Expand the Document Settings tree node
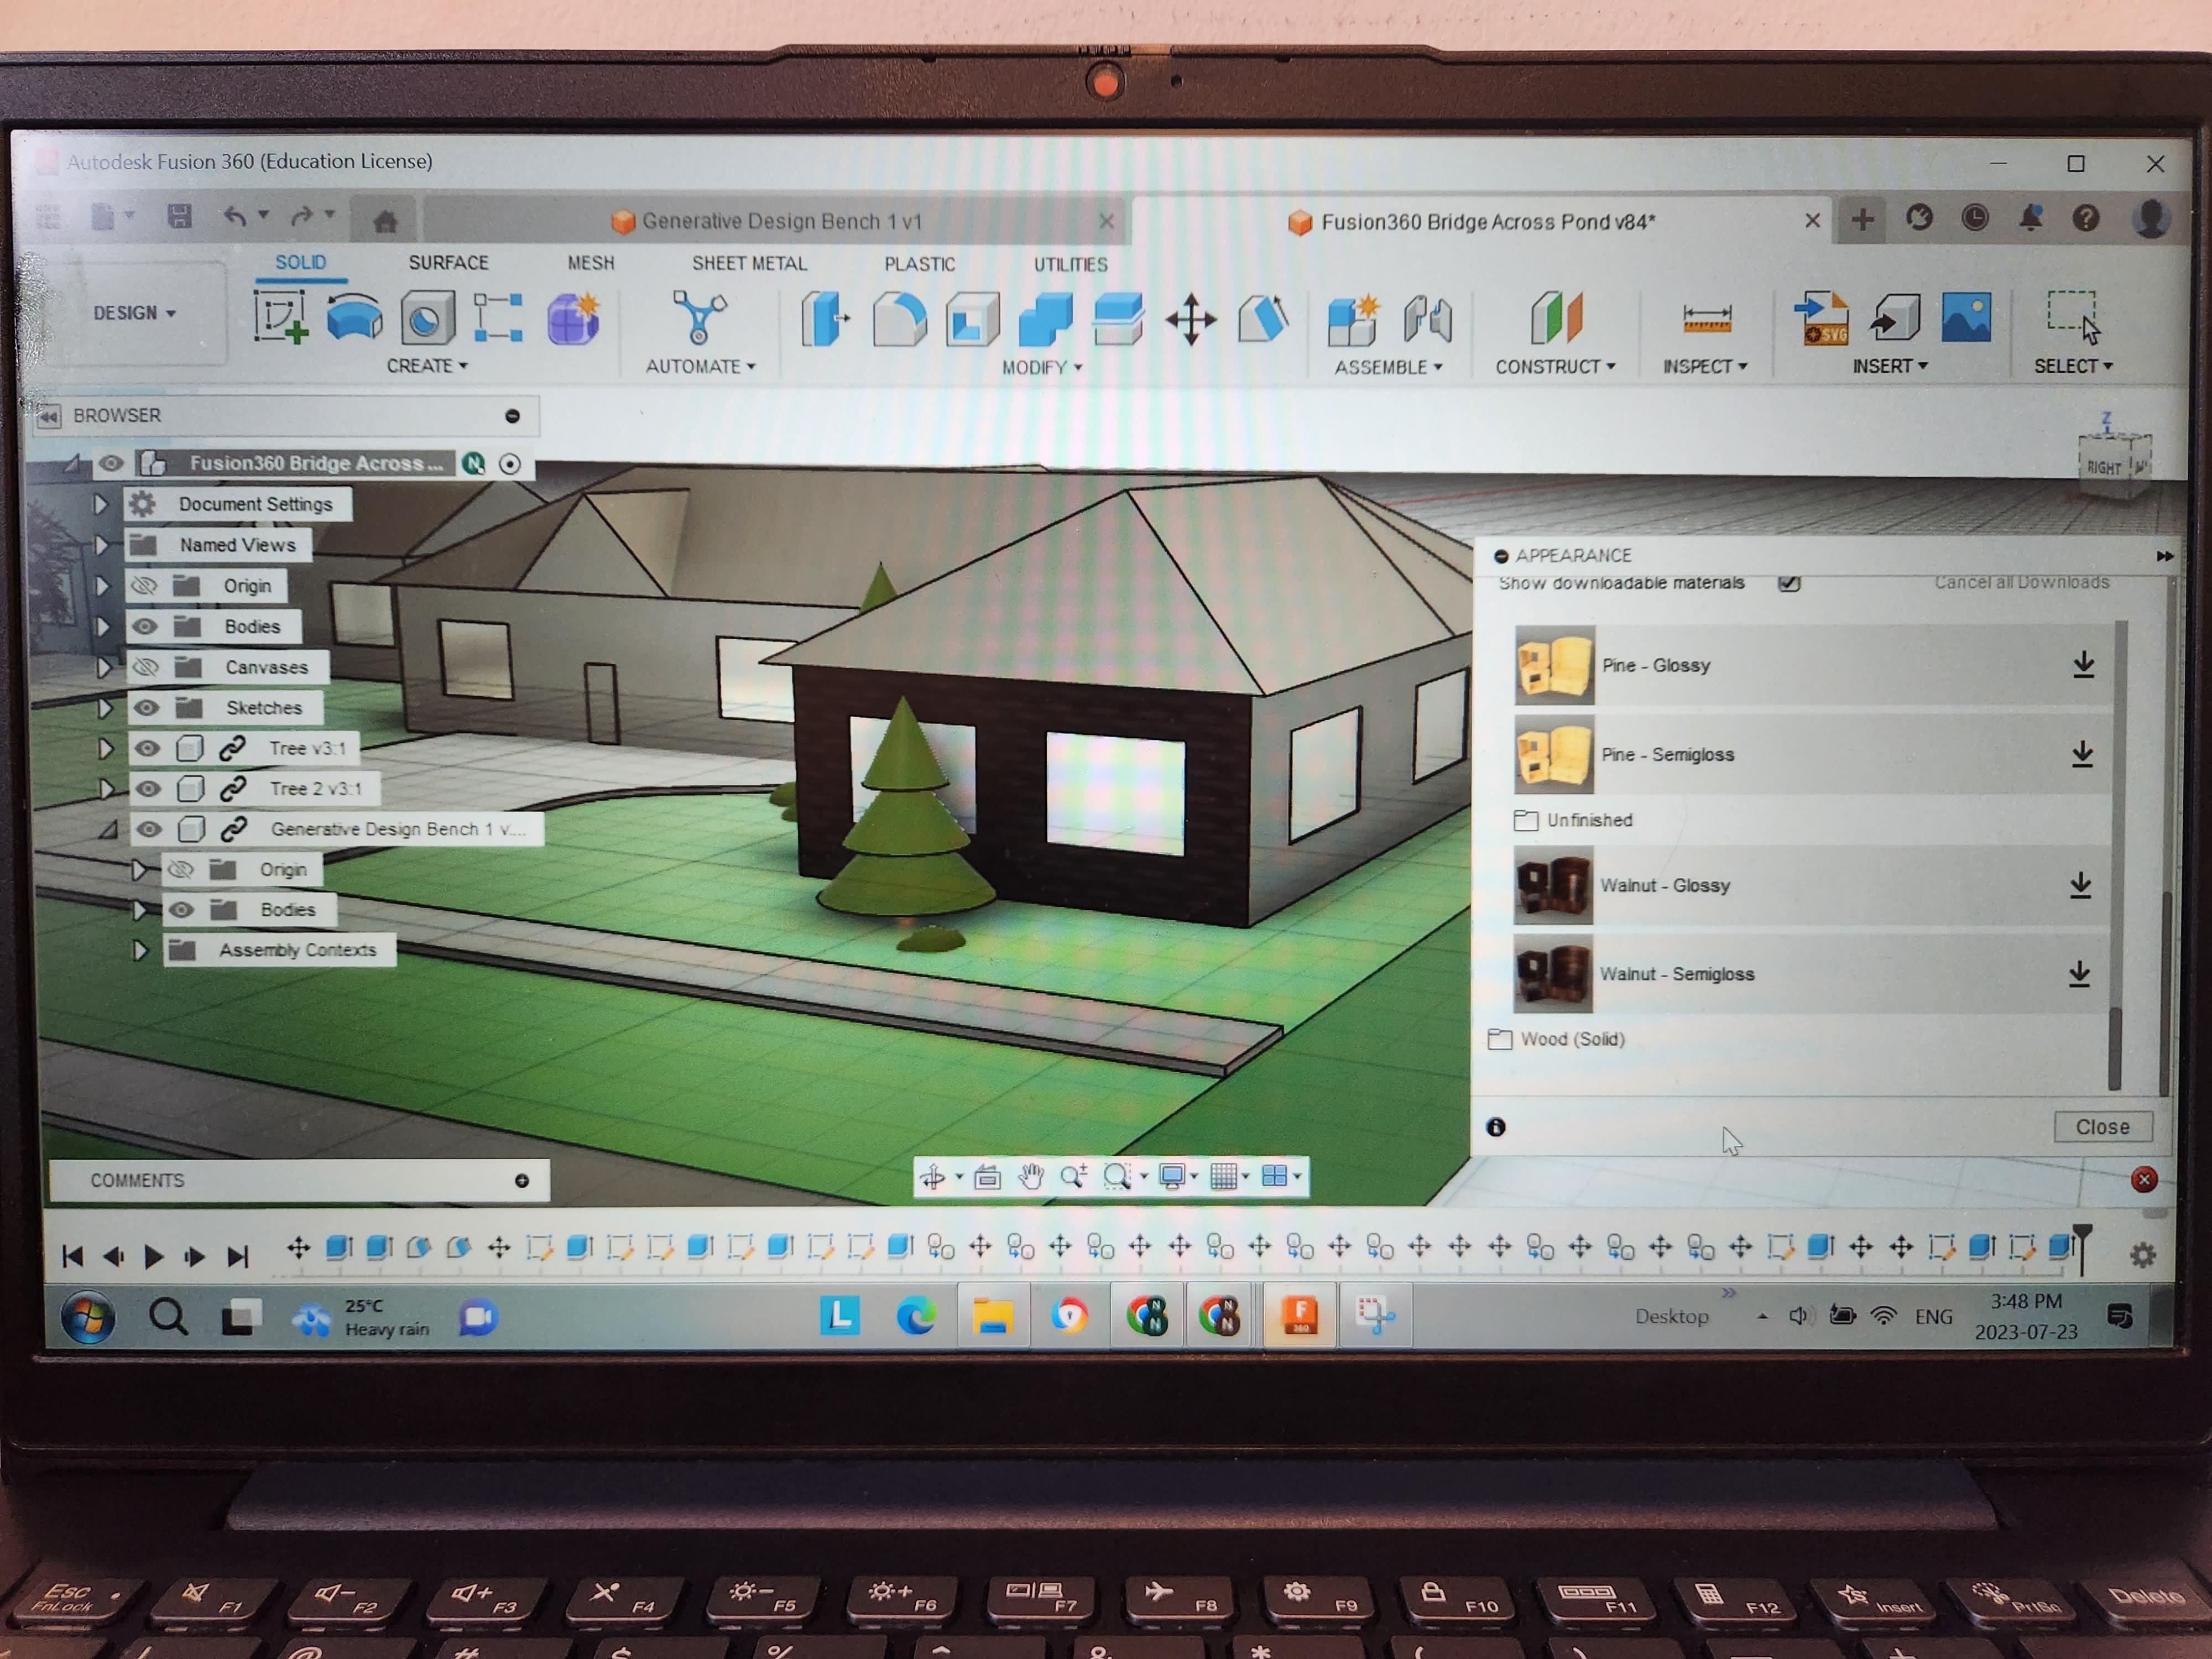 (x=100, y=504)
